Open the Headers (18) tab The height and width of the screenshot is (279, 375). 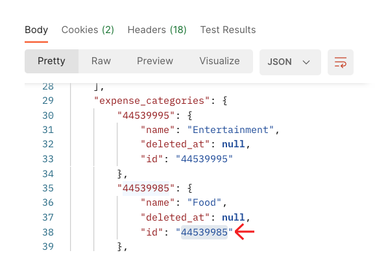pyautogui.click(x=157, y=30)
